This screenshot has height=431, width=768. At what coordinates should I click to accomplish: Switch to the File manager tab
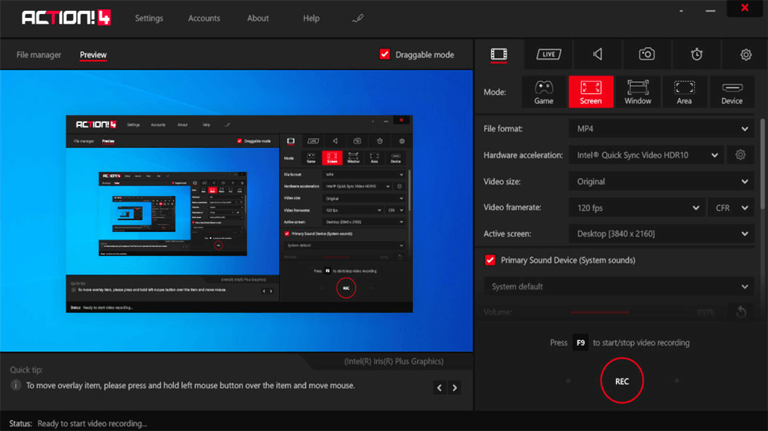[39, 55]
